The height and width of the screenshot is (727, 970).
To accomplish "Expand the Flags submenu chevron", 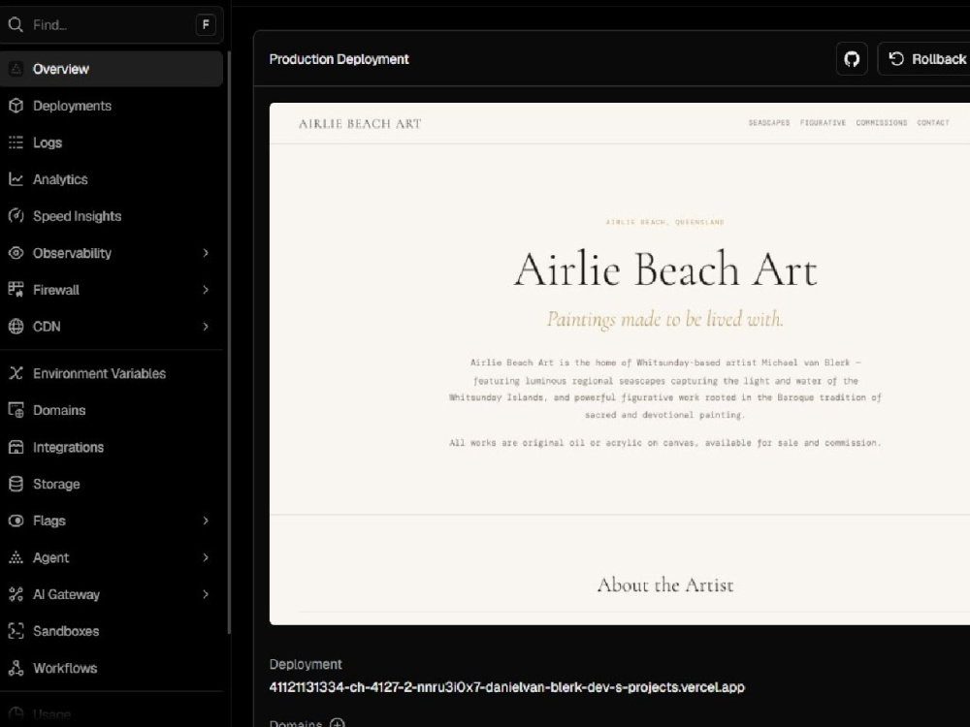I will (x=206, y=521).
